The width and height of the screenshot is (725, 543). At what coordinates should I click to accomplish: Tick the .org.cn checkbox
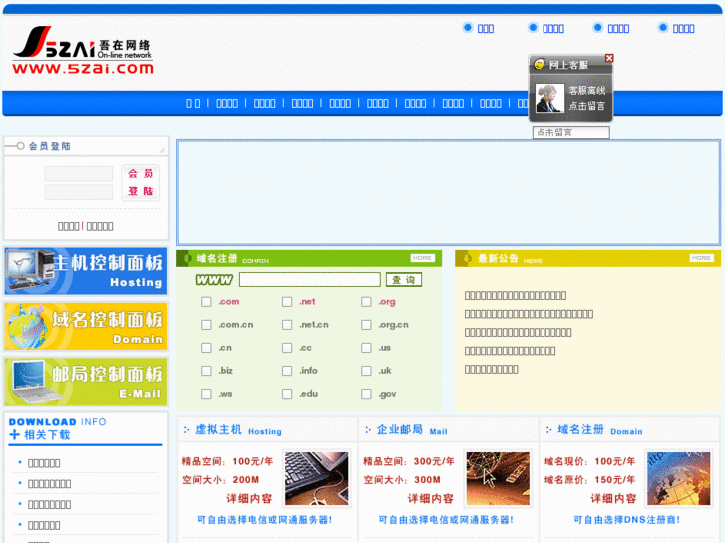click(366, 325)
